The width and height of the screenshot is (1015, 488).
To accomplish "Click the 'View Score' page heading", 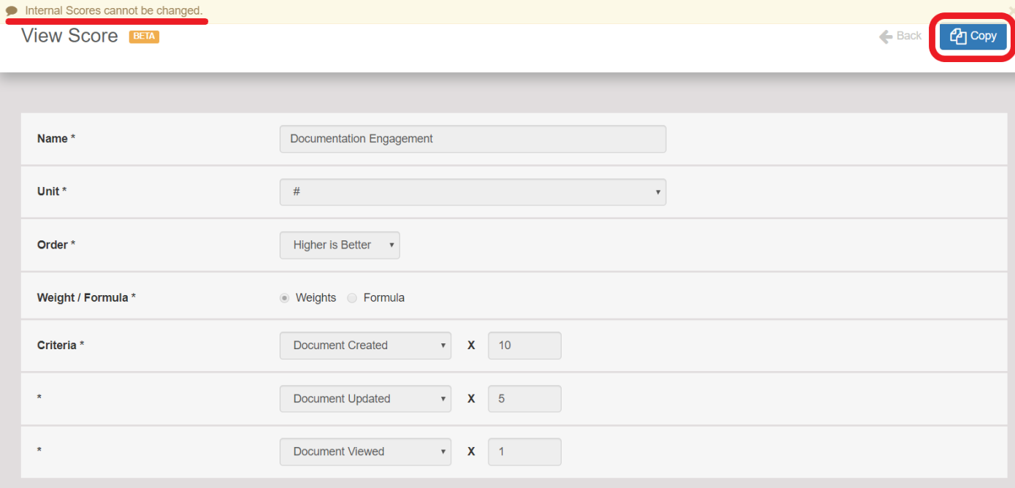I will pyautogui.click(x=69, y=36).
